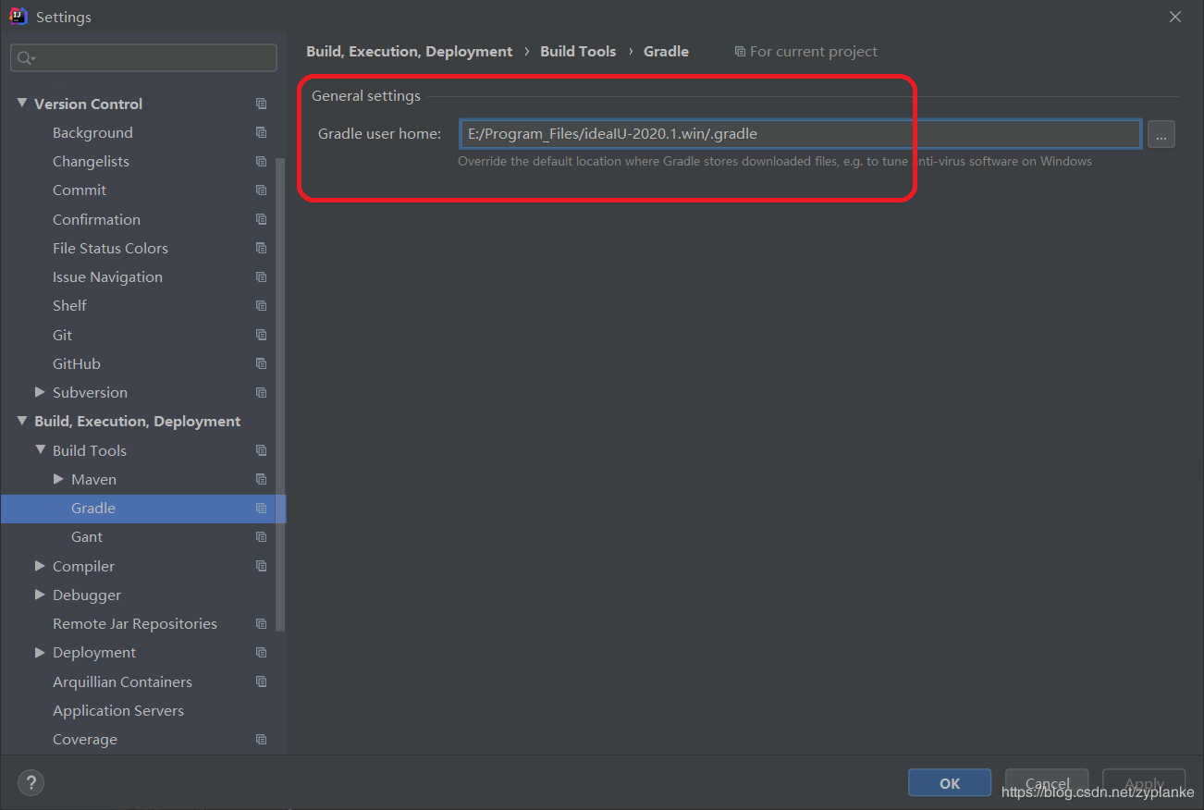Close the Settings dialog
1204x810 pixels.
[x=1175, y=17]
